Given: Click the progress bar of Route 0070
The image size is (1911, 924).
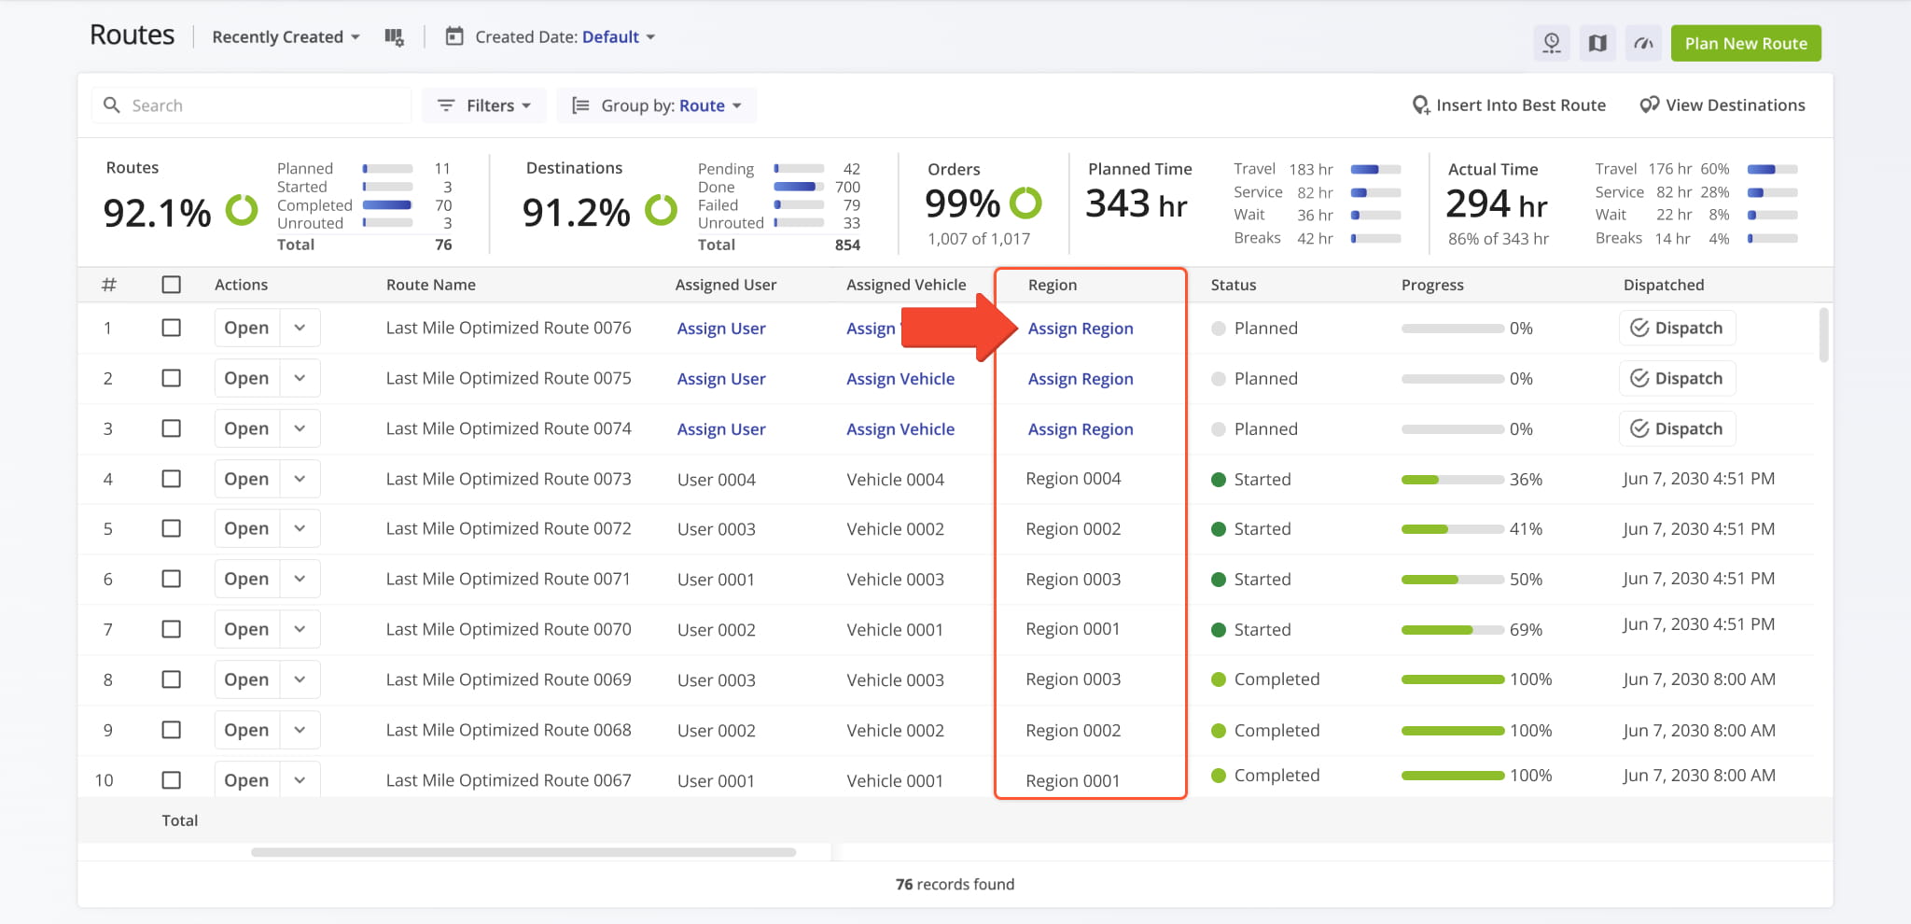Looking at the screenshot, I should coord(1453,630).
